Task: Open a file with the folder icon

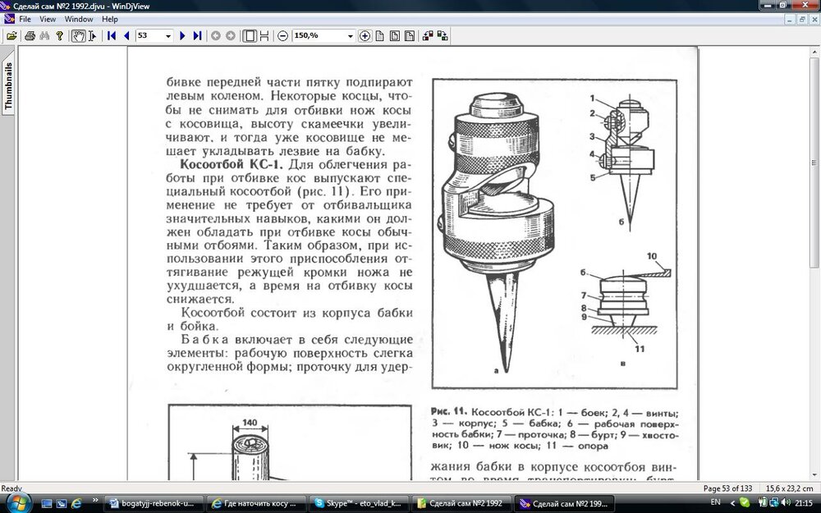Action: point(11,35)
